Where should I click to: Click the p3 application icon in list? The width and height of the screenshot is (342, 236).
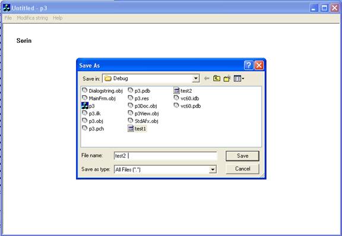coord(85,106)
